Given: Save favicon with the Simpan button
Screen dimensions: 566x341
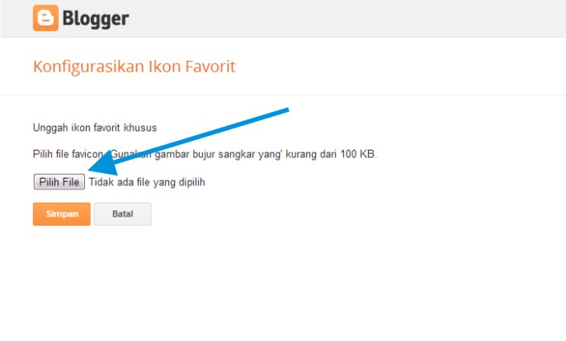Looking at the screenshot, I should point(62,214).
